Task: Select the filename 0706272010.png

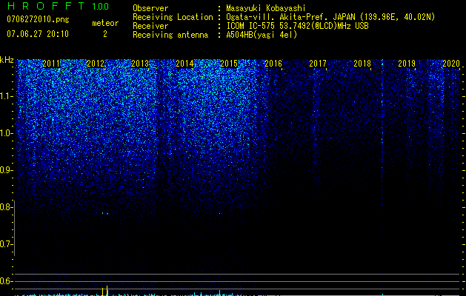Action: click(x=38, y=19)
